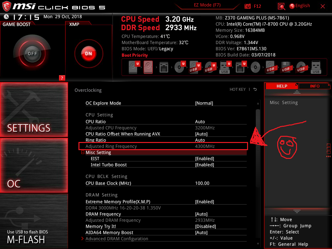The image size is (332, 249).
Task: Select the legacy network boot icon without U badge
Action: pyautogui.click(x=164, y=67)
